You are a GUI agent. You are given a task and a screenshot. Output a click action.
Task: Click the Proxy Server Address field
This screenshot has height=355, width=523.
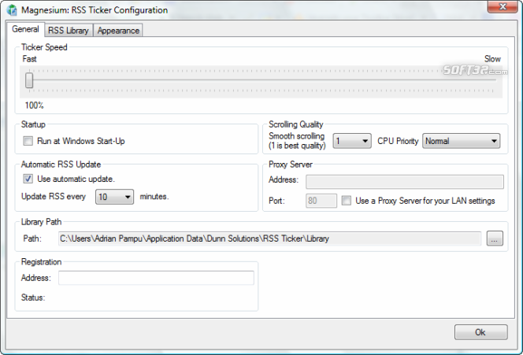pyautogui.click(x=405, y=182)
